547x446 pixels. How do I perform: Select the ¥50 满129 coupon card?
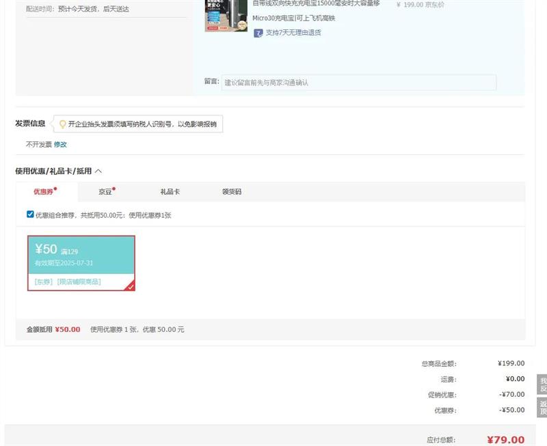[x=81, y=255]
